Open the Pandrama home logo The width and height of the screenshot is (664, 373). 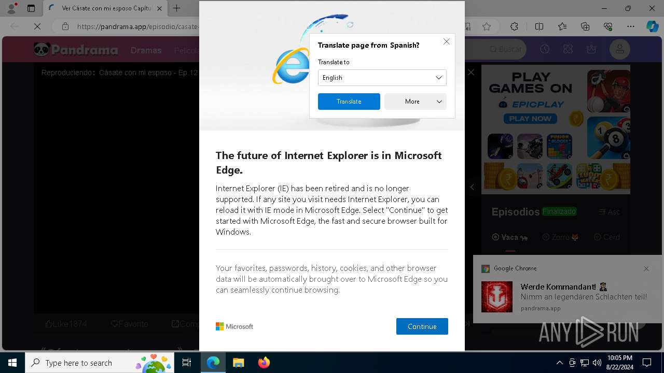[x=76, y=50]
